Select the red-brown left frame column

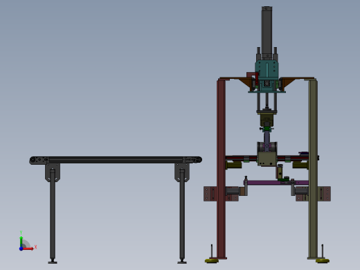click(x=221, y=168)
